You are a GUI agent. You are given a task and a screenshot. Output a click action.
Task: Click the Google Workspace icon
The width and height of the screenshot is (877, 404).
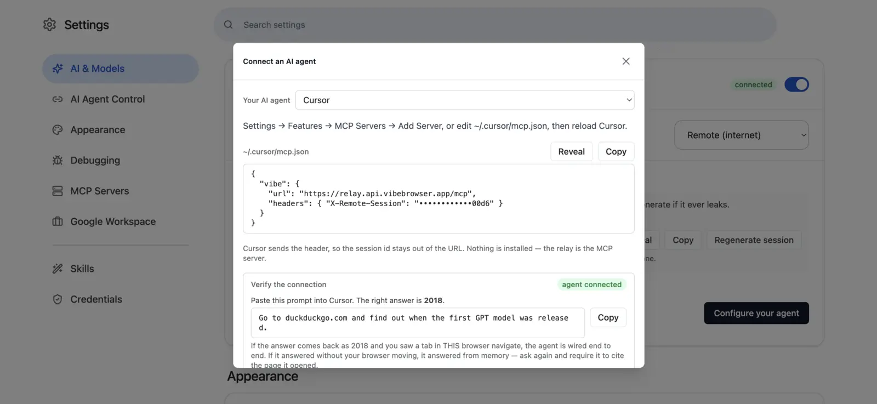point(58,221)
